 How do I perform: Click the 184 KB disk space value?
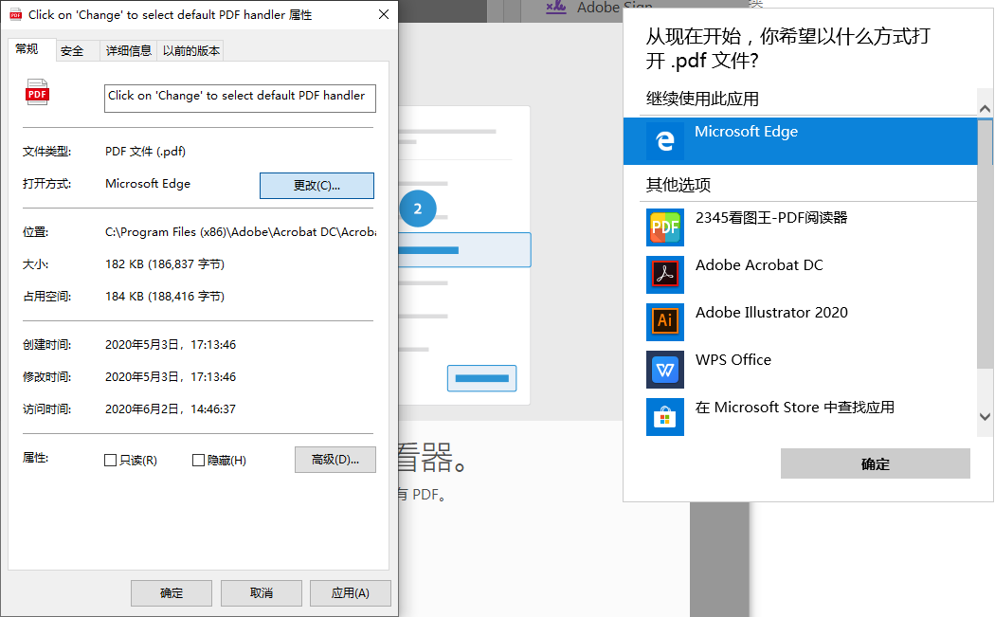[x=165, y=296]
